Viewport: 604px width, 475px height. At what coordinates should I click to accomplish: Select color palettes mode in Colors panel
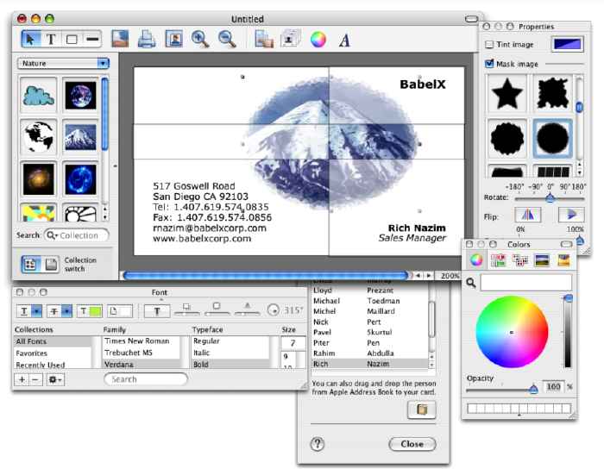point(520,260)
